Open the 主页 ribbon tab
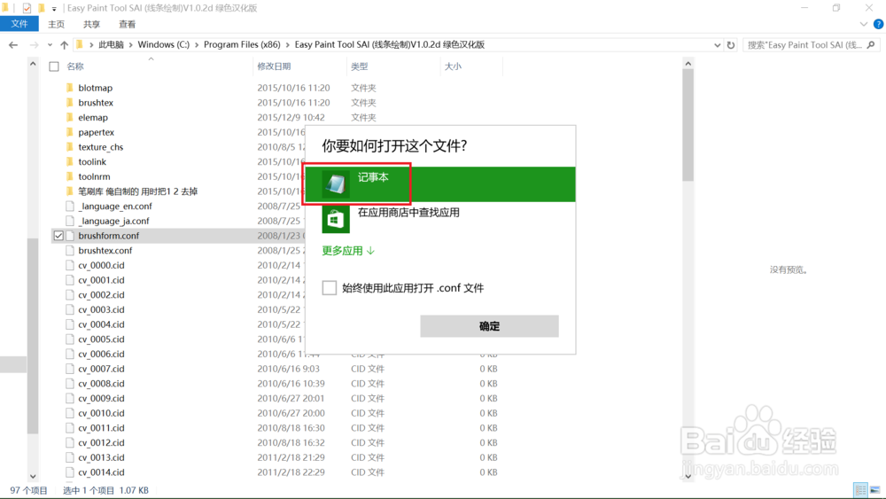886x499 pixels. tap(57, 24)
